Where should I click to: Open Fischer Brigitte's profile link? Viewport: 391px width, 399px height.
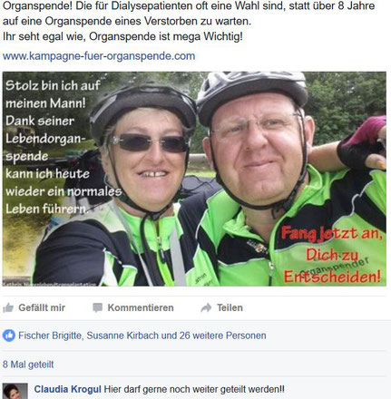point(50,336)
